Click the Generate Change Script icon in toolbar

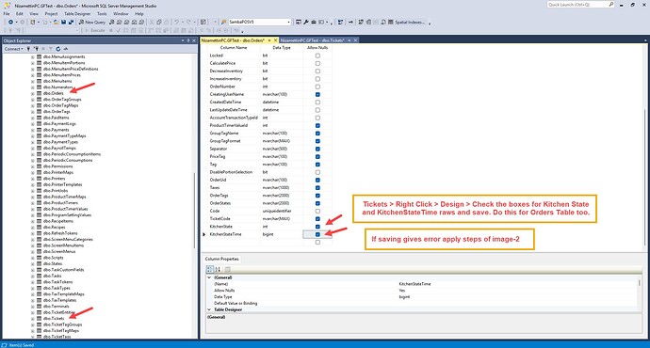(x=340, y=22)
